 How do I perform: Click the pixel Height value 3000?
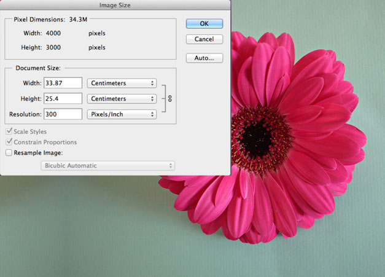pos(53,47)
